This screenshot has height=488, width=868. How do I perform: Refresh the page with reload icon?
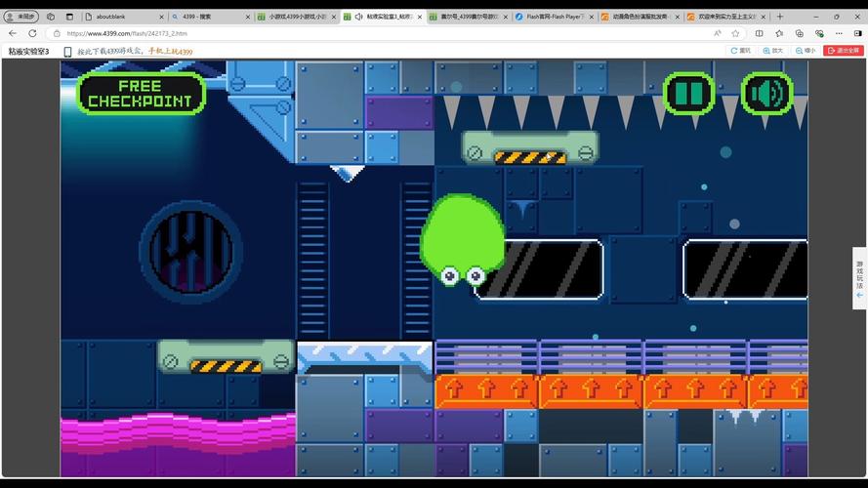point(32,33)
